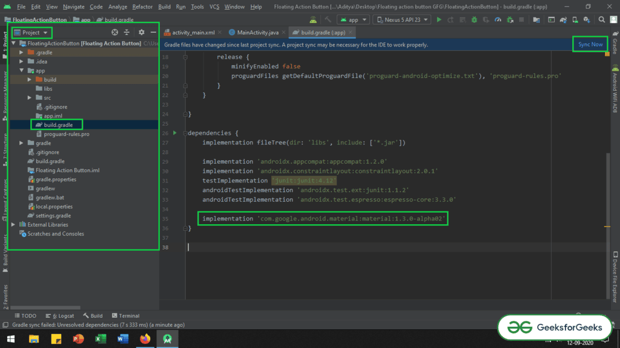This screenshot has height=348, width=620.
Task: Sync project with Gradle files icon
Action: pyautogui.click(x=562, y=19)
